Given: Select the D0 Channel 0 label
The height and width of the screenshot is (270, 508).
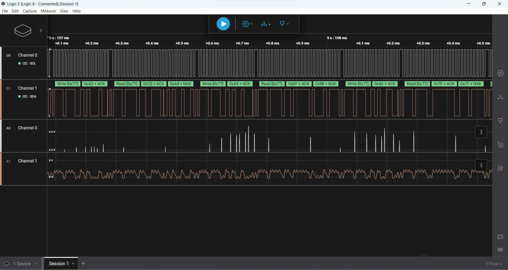Looking at the screenshot, I should 28,55.
